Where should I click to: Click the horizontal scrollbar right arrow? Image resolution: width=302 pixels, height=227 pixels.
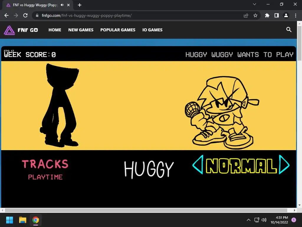[295, 210]
